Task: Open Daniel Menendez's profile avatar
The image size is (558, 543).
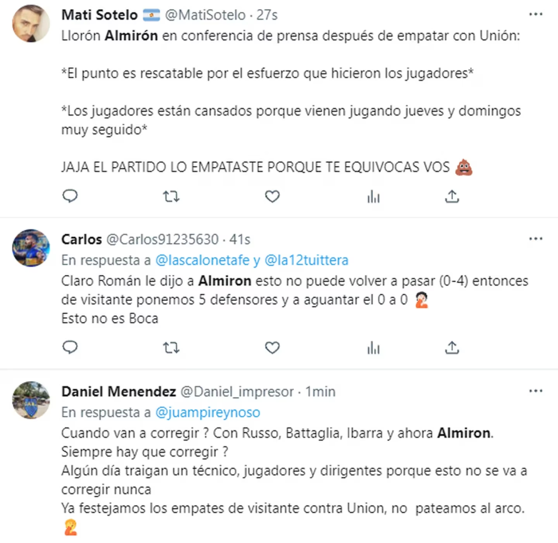Action: (x=31, y=400)
